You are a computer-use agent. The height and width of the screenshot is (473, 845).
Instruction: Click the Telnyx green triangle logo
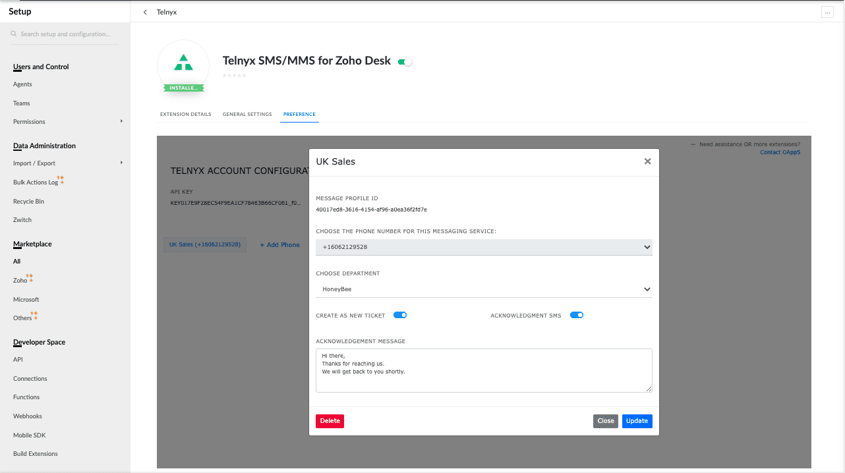(183, 63)
